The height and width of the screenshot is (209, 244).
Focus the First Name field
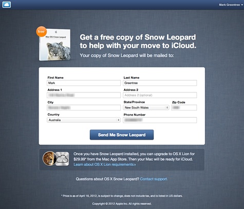[x=84, y=83]
